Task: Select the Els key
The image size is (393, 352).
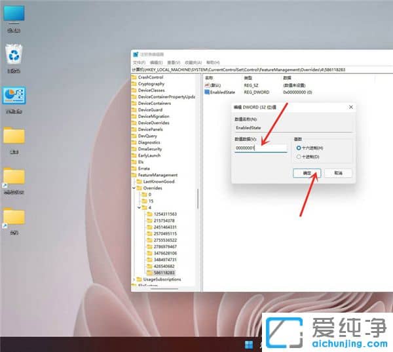Action: point(141,162)
